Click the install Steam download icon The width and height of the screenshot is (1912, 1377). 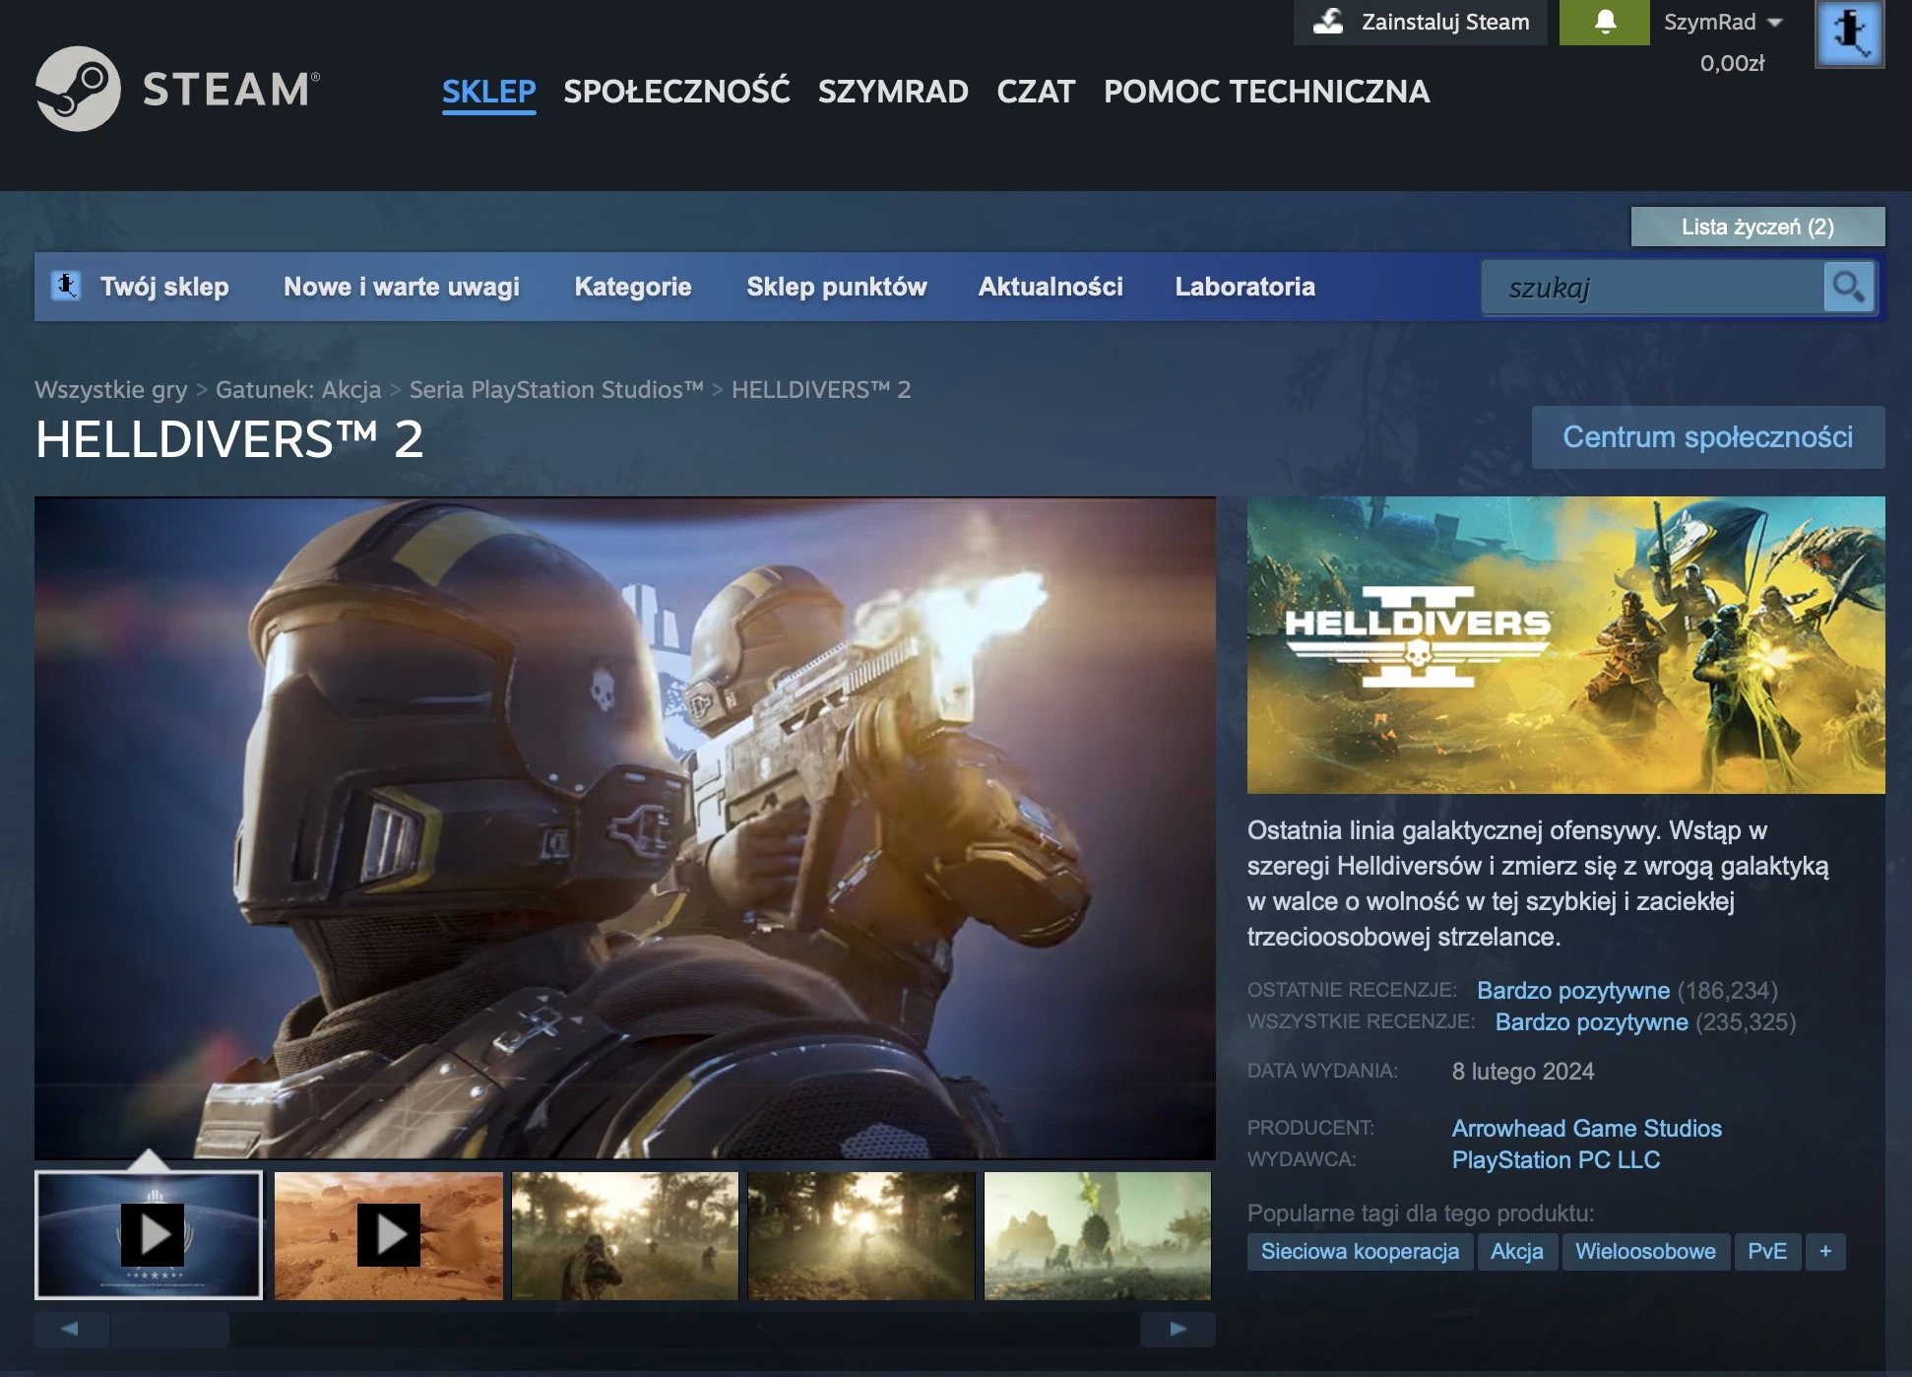point(1328,22)
